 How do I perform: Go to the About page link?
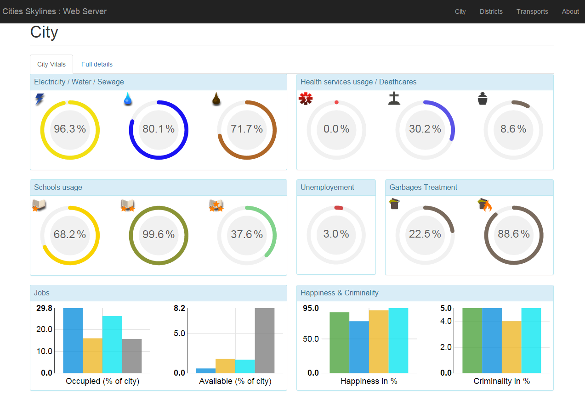pyautogui.click(x=570, y=11)
